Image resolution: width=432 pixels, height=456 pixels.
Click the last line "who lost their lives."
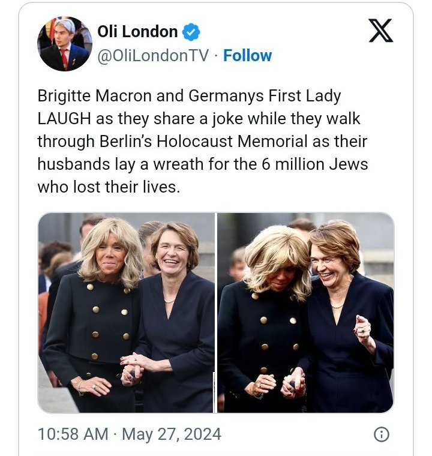click(109, 187)
